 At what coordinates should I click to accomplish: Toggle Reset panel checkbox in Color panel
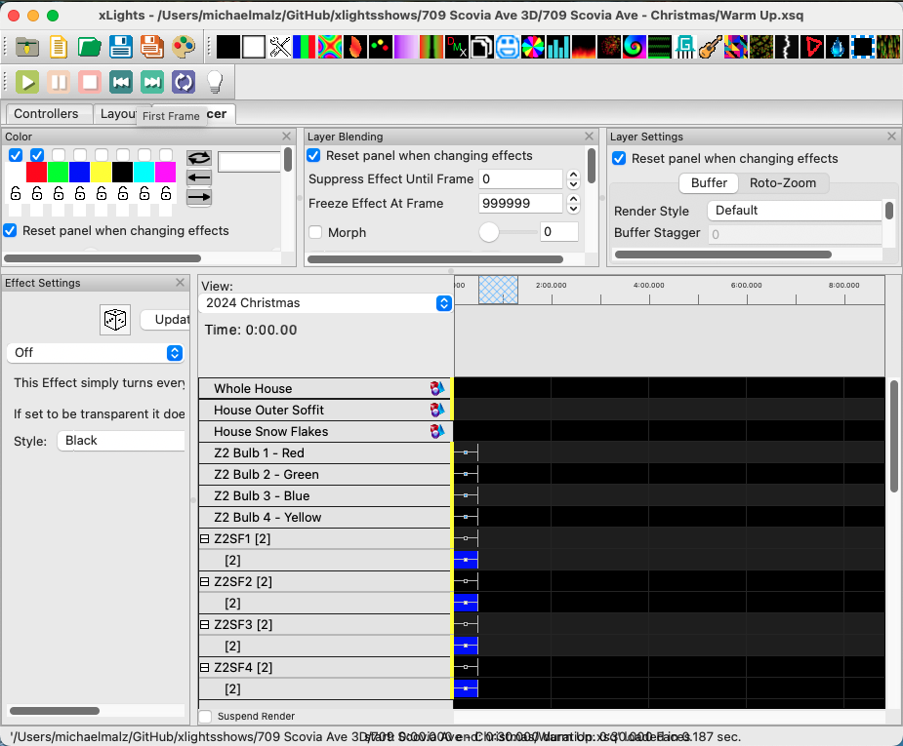coord(10,231)
